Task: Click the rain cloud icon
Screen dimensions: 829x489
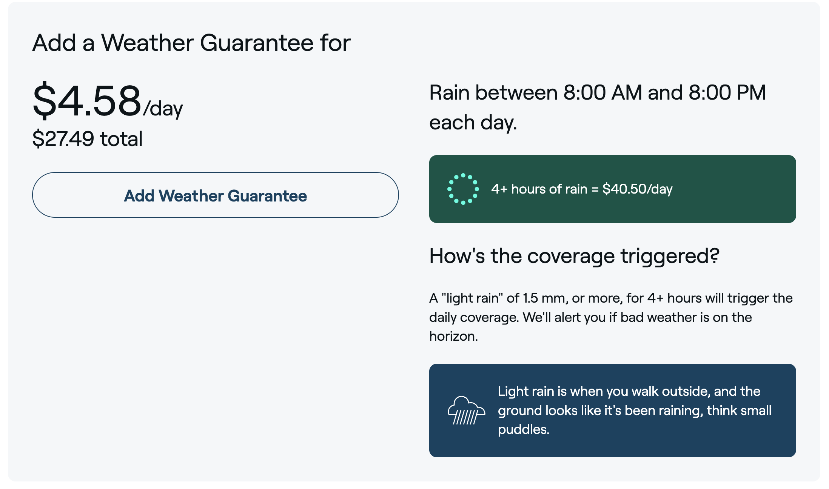Action: tap(466, 411)
